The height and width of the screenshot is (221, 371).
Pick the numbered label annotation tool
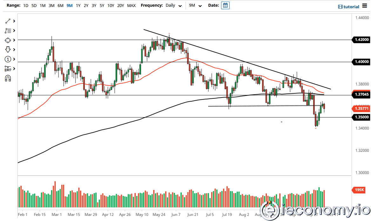8,59
